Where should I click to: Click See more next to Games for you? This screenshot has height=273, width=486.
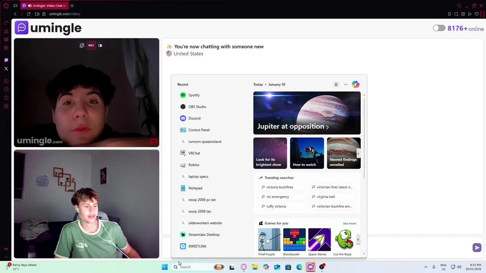click(349, 223)
